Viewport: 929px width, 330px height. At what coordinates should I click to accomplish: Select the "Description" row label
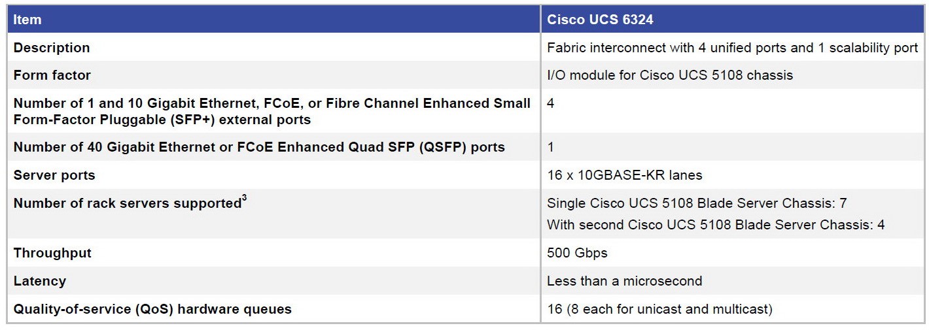pyautogui.click(x=52, y=48)
